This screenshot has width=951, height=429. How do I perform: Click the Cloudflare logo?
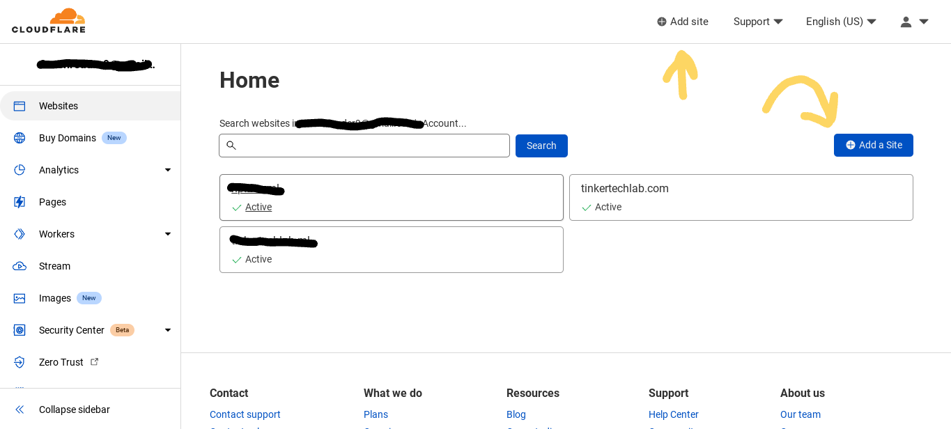[x=49, y=21]
